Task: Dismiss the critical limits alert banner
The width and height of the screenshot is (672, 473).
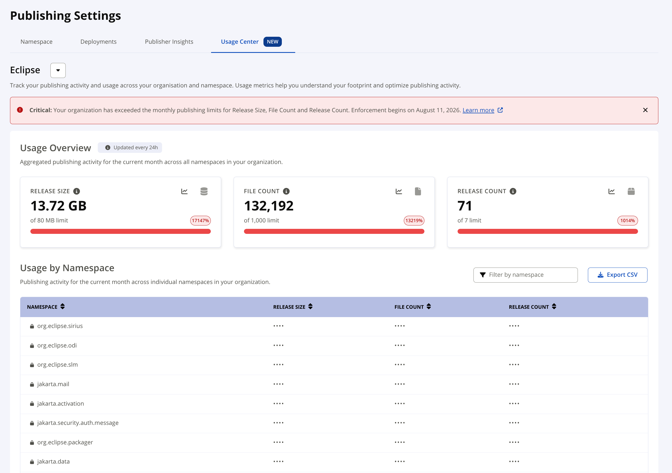Action: point(645,110)
